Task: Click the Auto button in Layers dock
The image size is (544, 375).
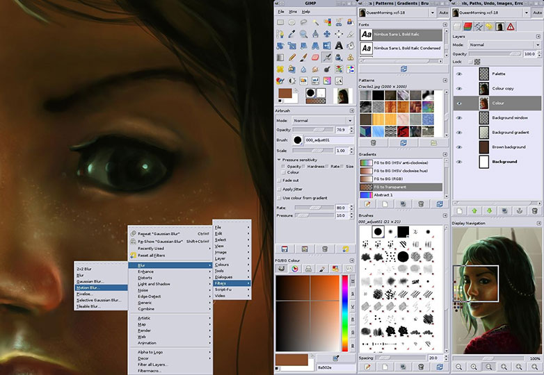Action: pyautogui.click(x=537, y=12)
